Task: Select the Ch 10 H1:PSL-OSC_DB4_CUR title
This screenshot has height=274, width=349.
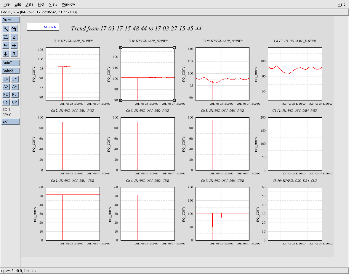Action: (295, 181)
